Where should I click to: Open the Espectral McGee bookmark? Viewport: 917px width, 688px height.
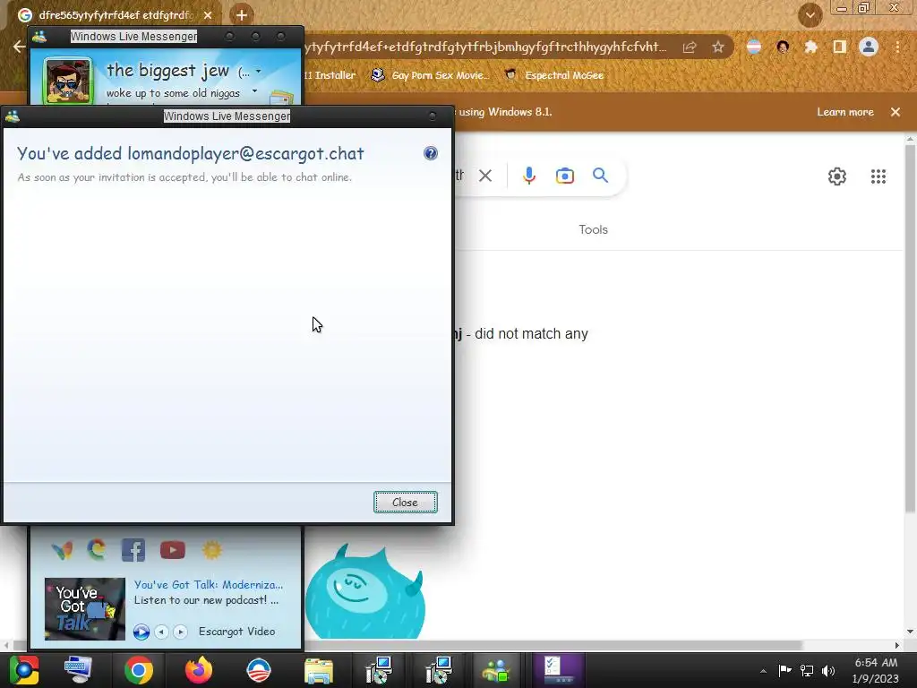(x=554, y=75)
